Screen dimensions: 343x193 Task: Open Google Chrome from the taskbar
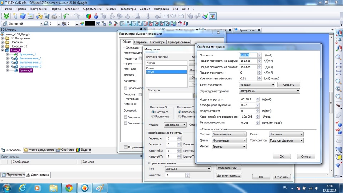pos(69,188)
